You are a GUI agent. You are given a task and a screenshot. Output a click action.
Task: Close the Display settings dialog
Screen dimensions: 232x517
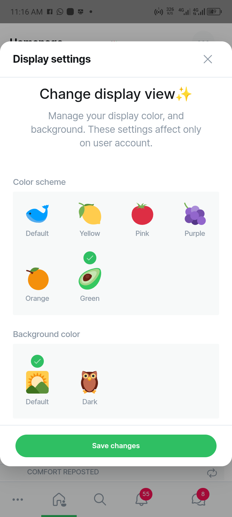(x=208, y=59)
